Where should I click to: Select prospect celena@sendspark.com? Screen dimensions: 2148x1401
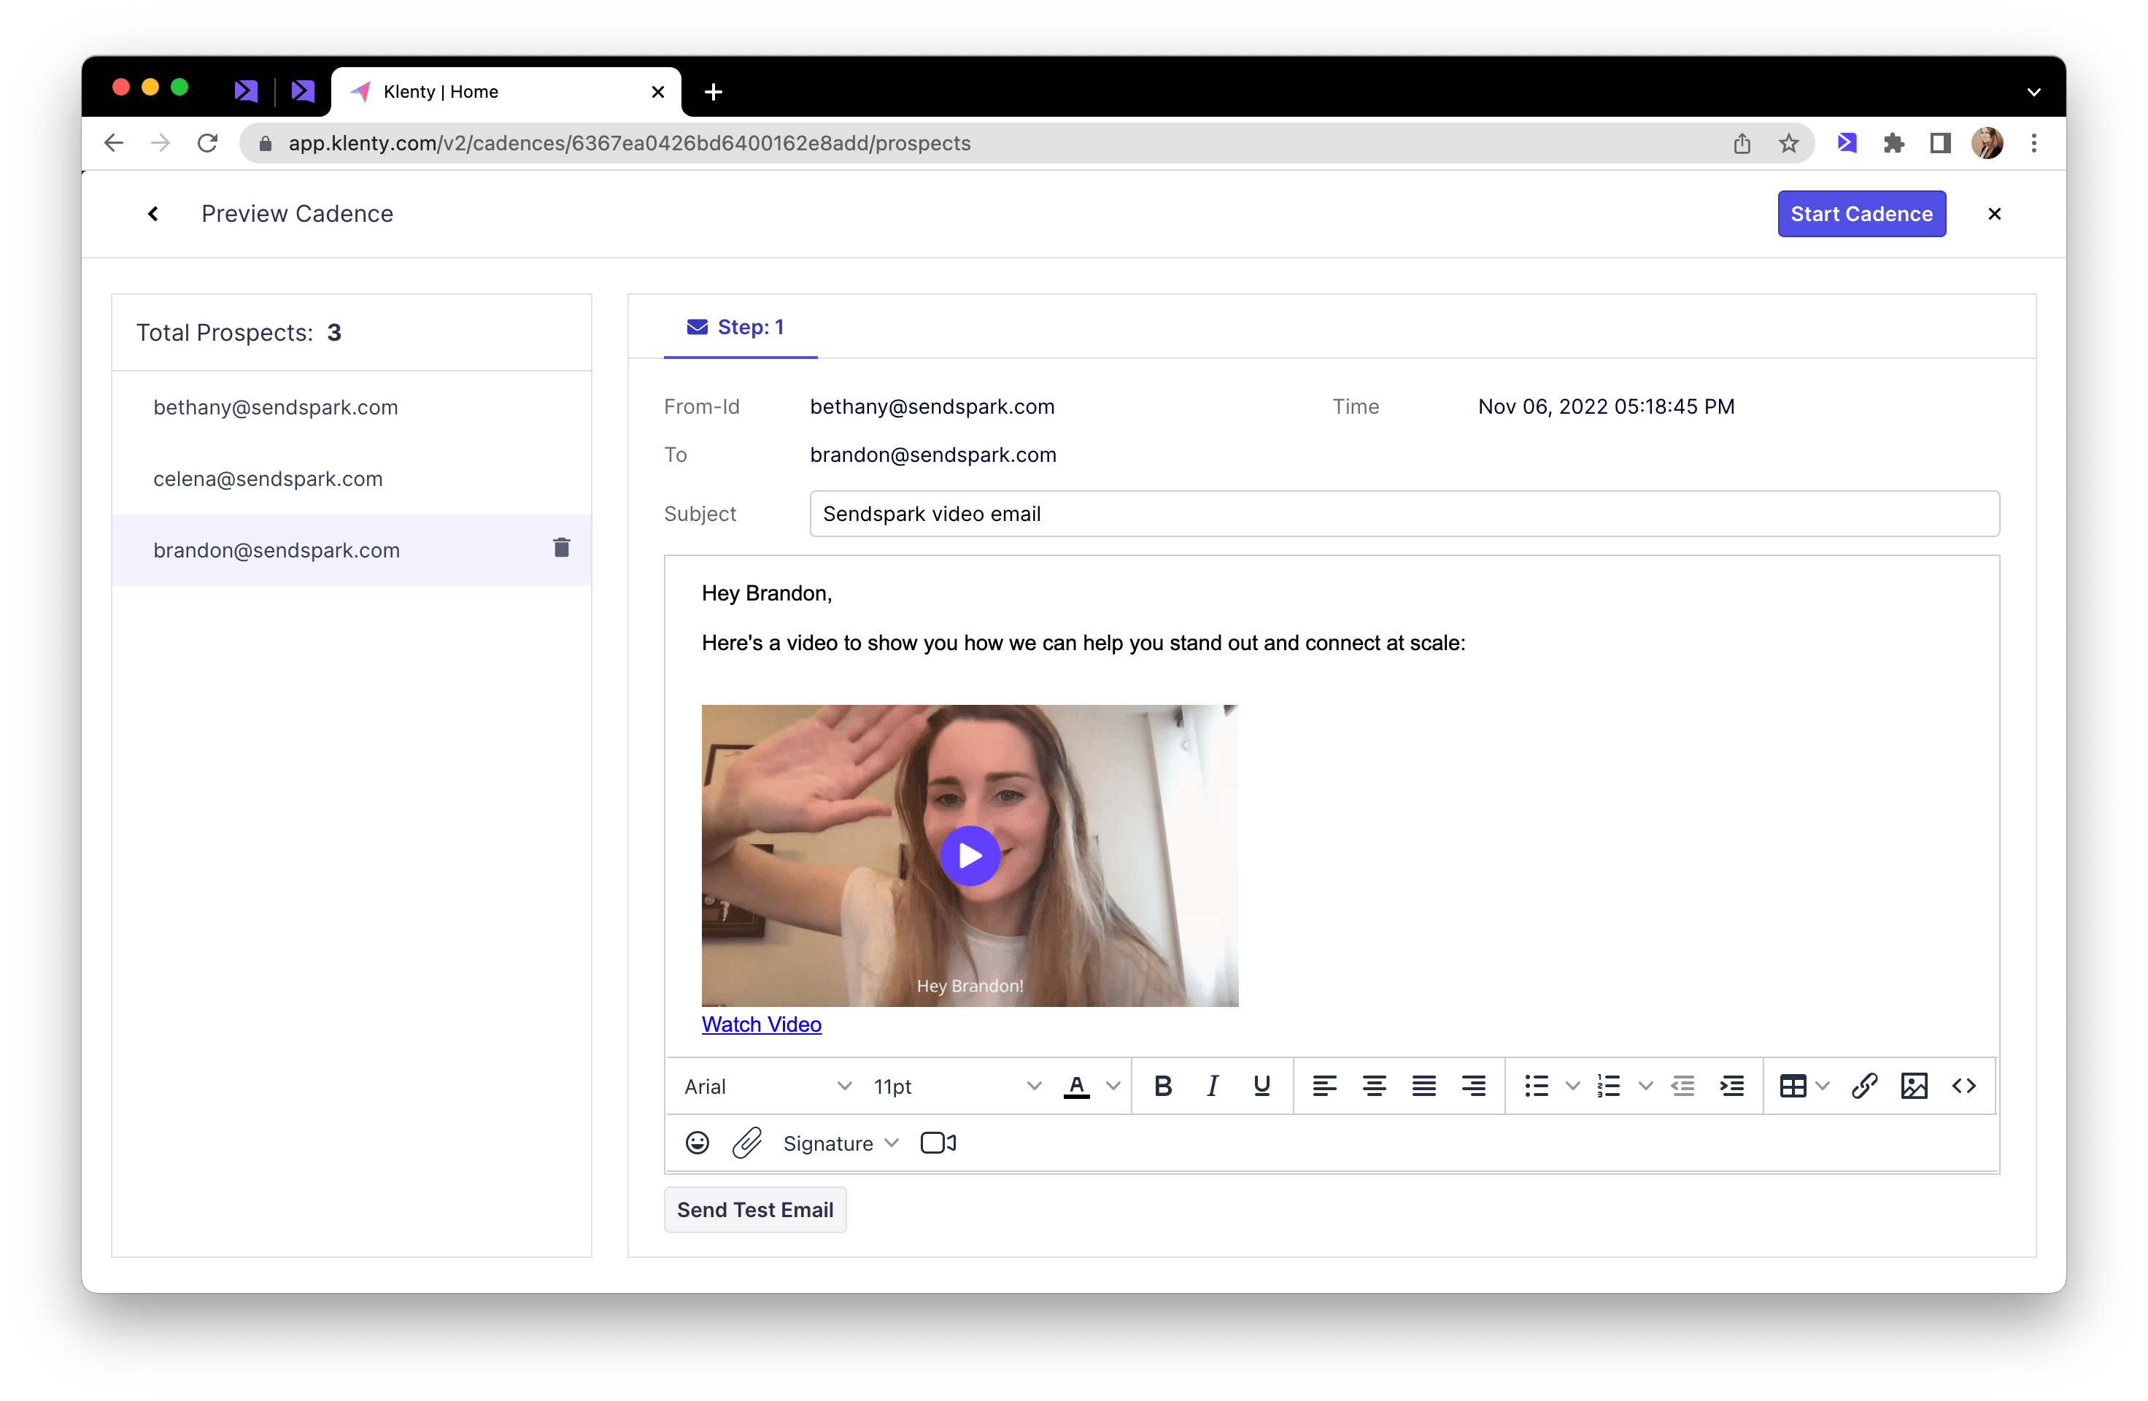pos(351,479)
